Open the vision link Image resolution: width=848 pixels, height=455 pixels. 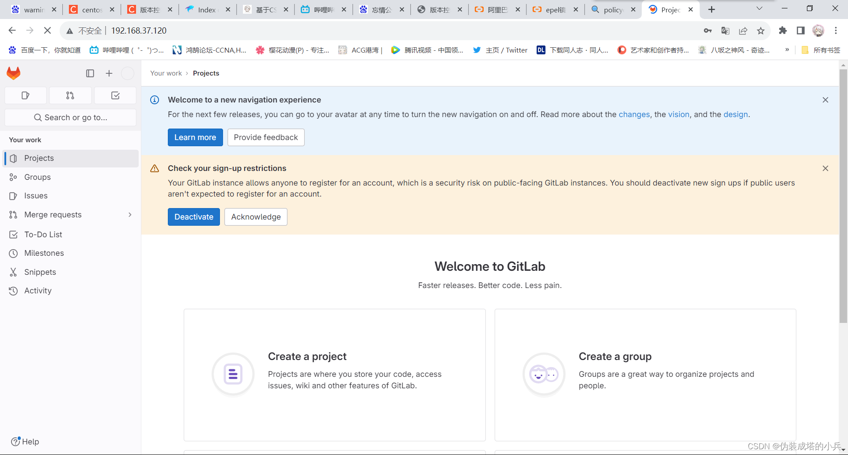(678, 114)
